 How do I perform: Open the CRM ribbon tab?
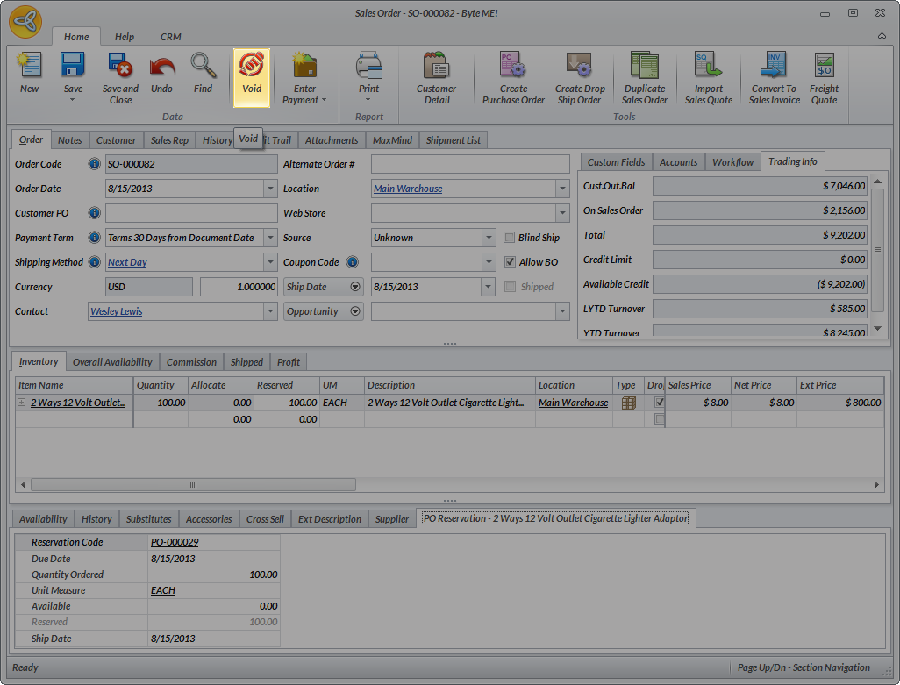coord(170,37)
